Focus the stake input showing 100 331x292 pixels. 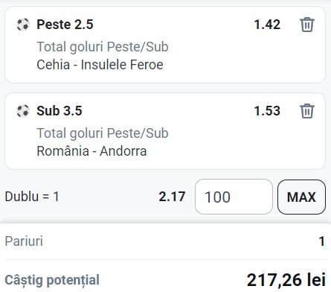click(x=234, y=197)
